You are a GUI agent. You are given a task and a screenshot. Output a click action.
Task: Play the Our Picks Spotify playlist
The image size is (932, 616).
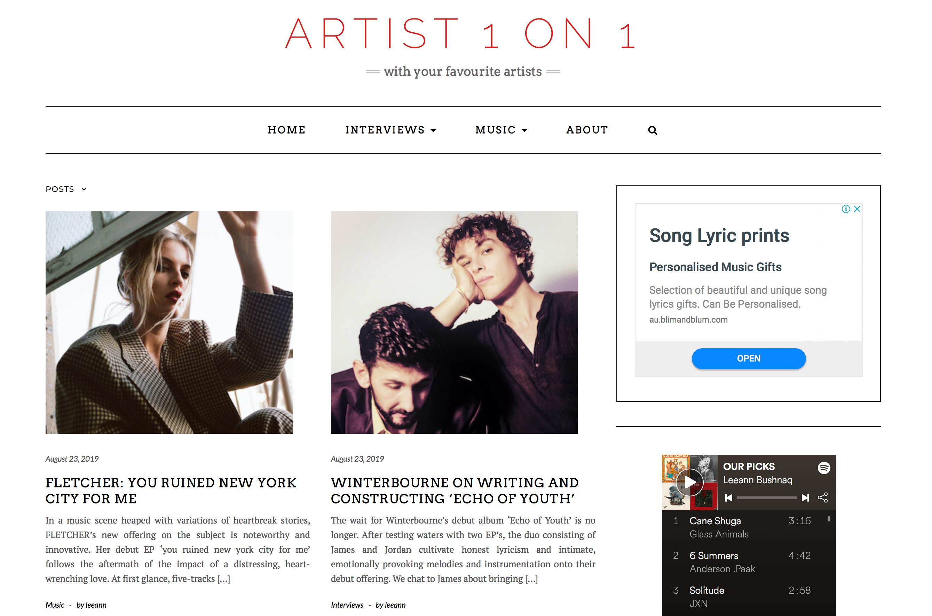[689, 482]
